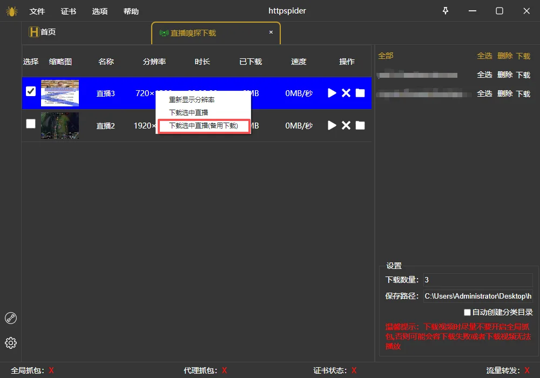Select the 直播2 name cell
540x378 pixels.
click(x=105, y=126)
